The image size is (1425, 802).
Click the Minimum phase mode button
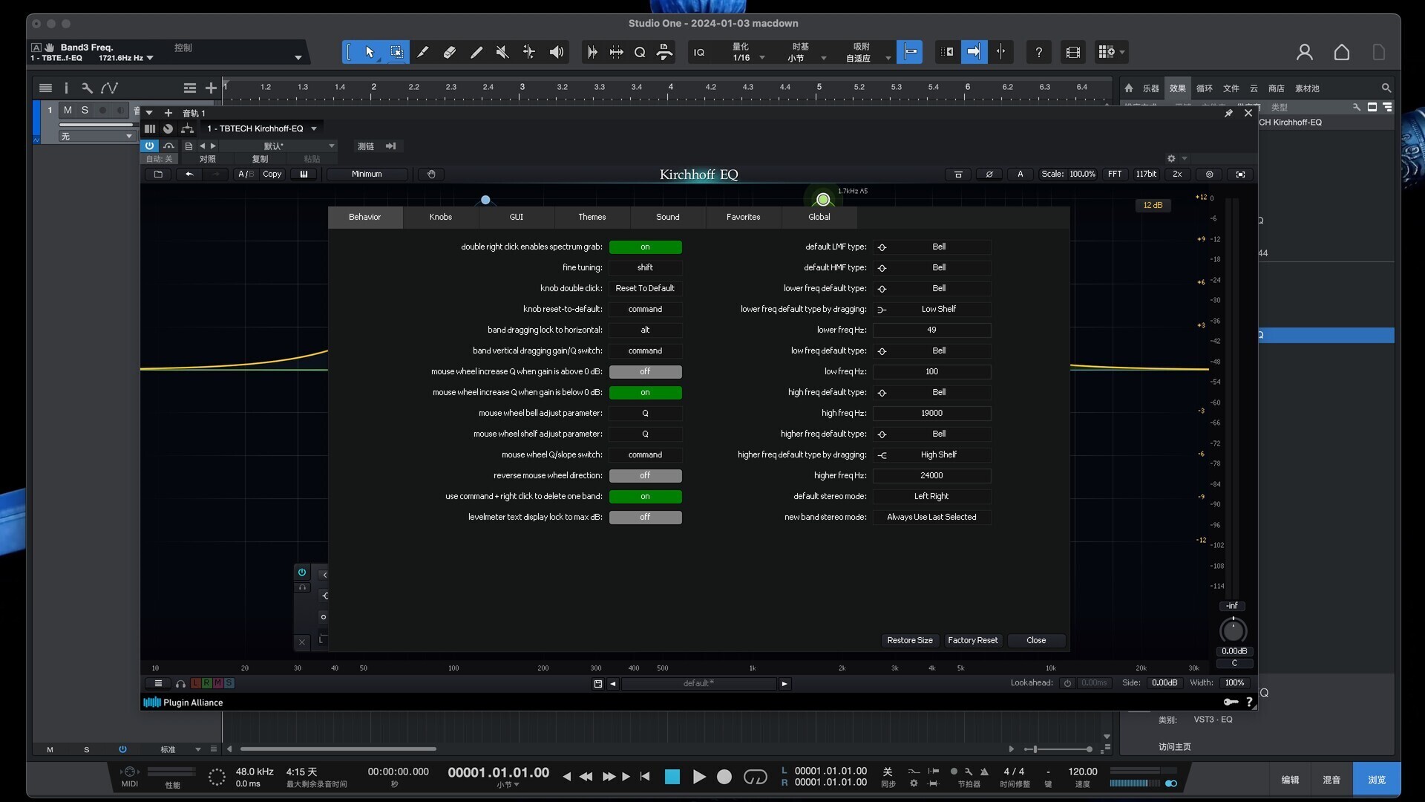367,175
